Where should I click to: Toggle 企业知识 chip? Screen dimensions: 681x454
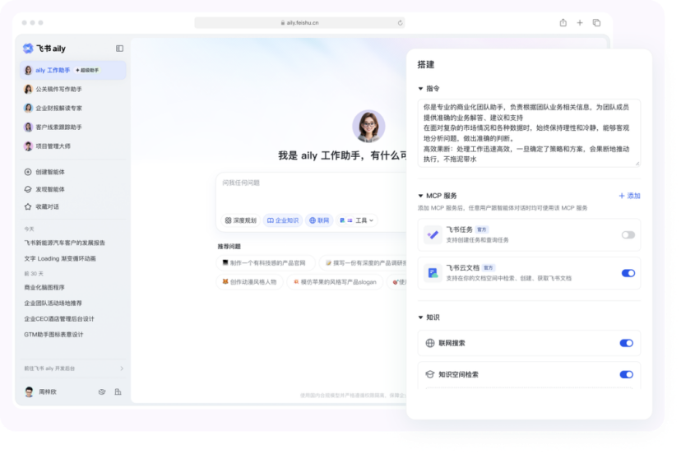pyautogui.click(x=283, y=220)
